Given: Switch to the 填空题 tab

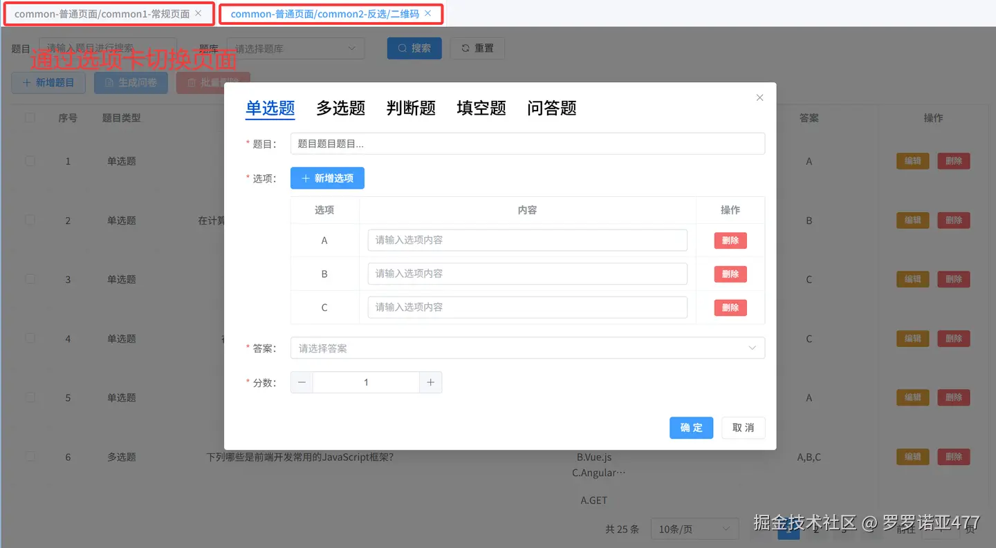Looking at the screenshot, I should [481, 108].
